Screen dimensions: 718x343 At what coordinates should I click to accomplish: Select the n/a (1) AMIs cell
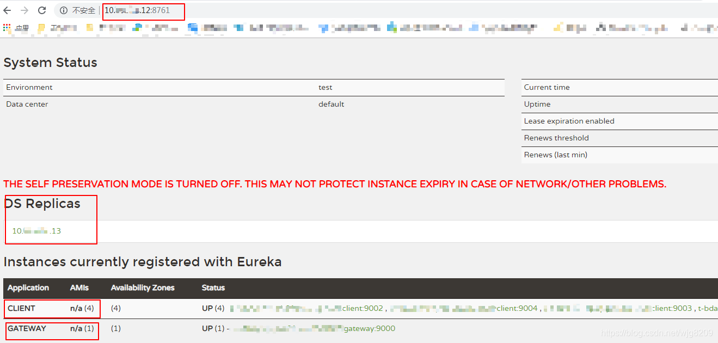82,328
